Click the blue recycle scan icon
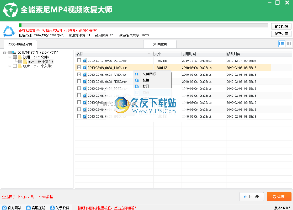This screenshot has height=210, width=293. pos(9,31)
